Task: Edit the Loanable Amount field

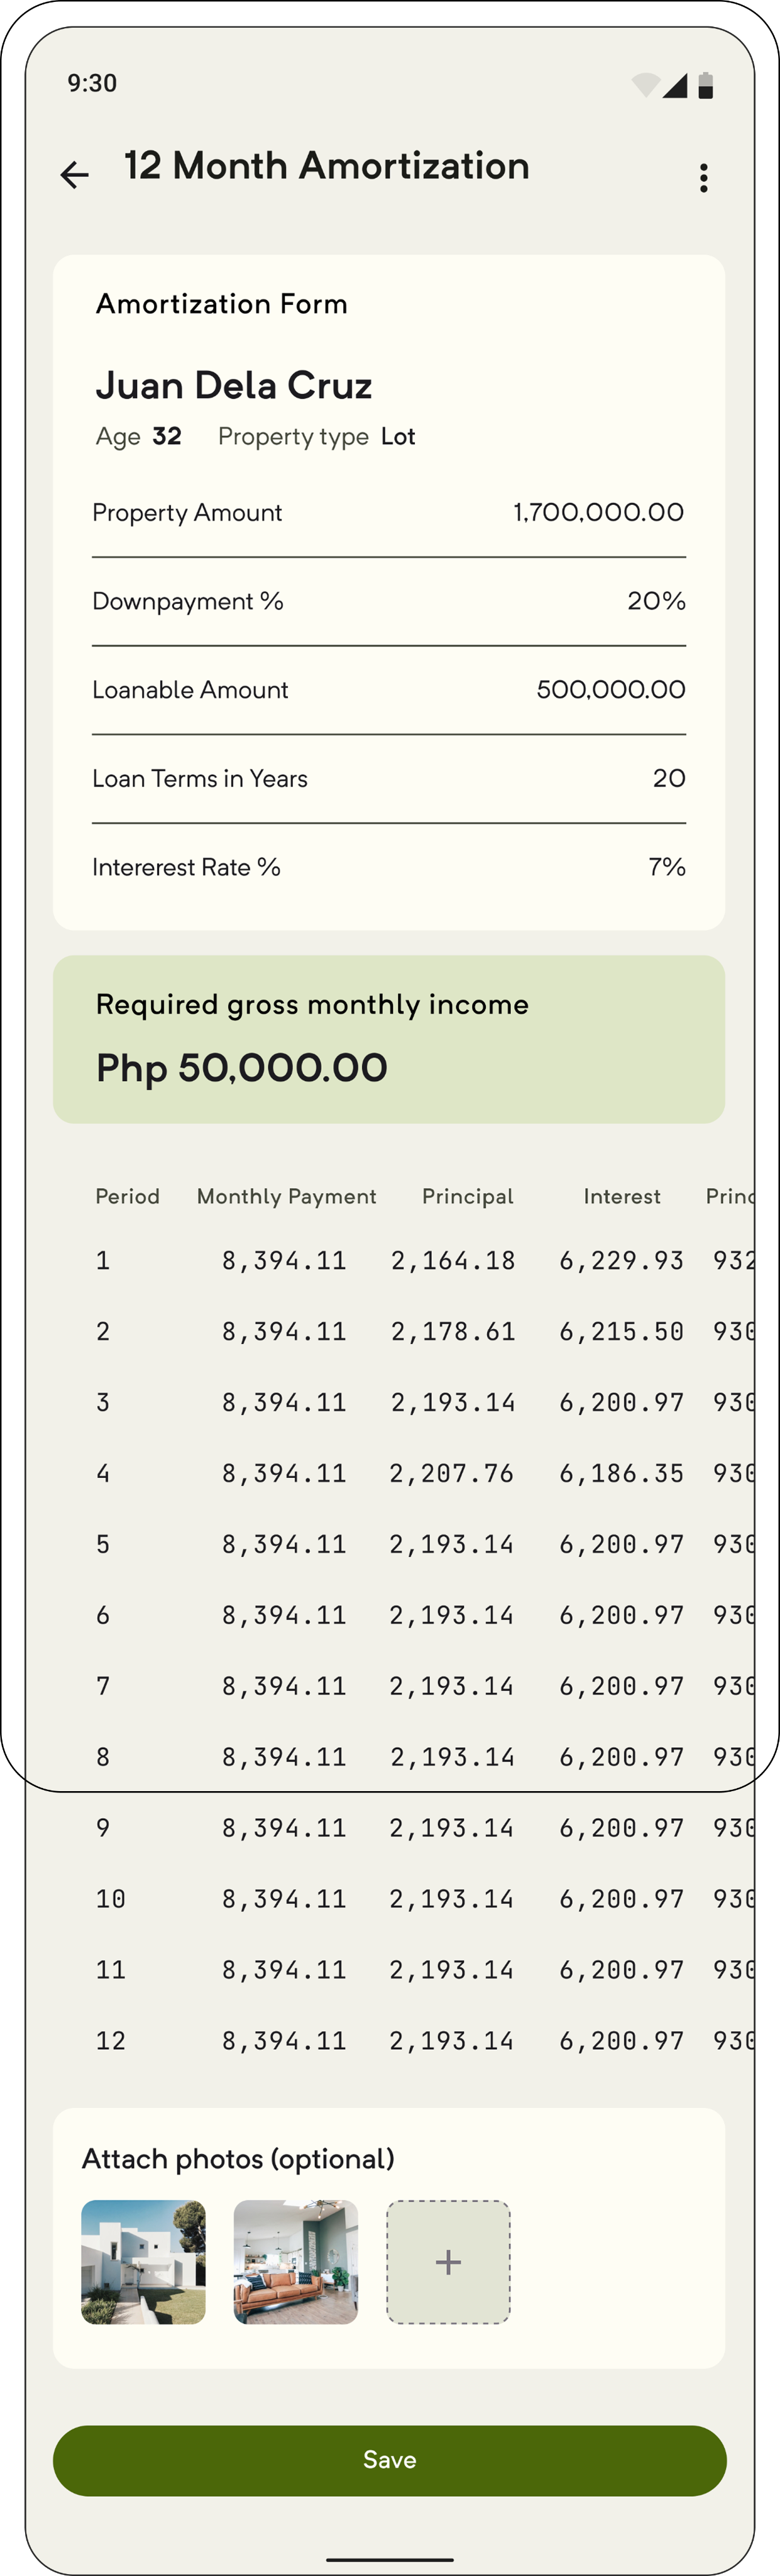Action: point(389,690)
